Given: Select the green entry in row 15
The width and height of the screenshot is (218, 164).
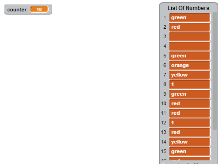Looking at the screenshot, I should pos(190,152).
